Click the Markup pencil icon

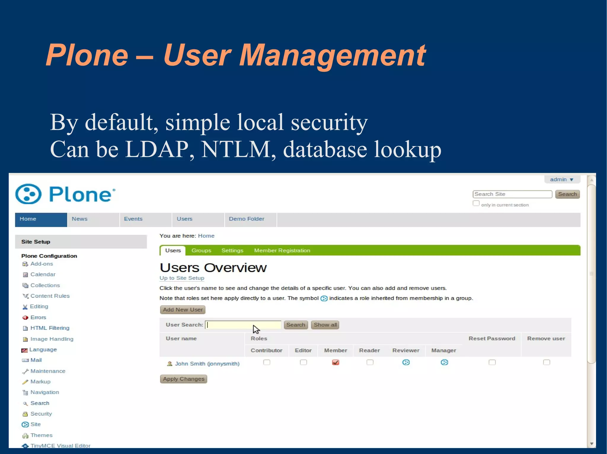[x=25, y=382]
